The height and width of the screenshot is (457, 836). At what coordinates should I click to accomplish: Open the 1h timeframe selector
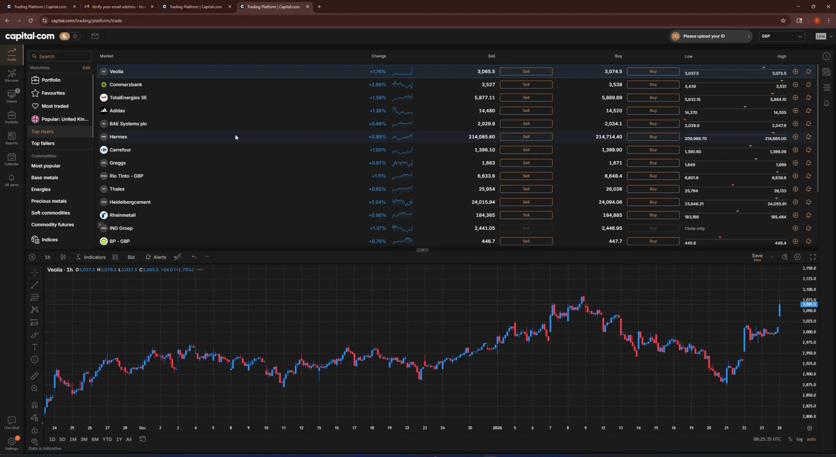coord(48,257)
